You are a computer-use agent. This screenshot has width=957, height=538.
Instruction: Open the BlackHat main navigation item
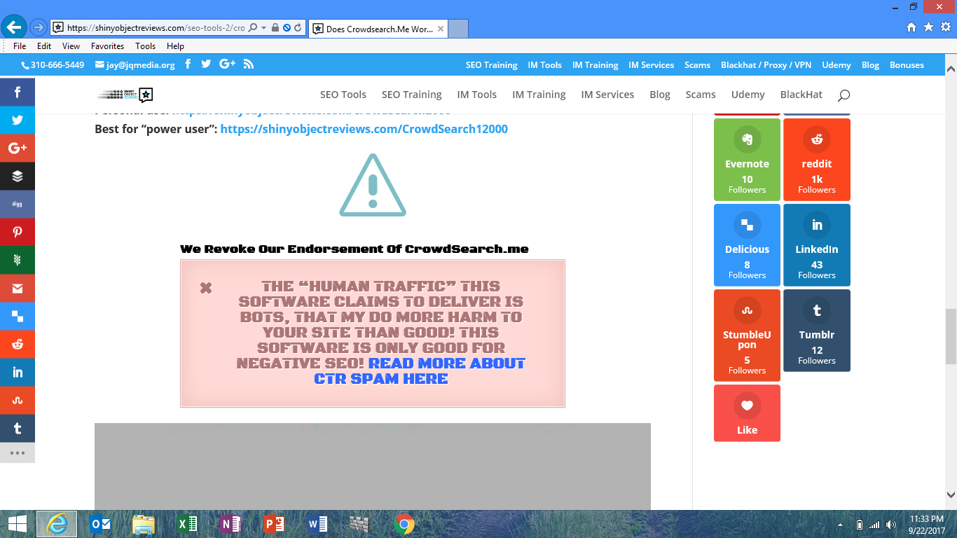click(801, 95)
